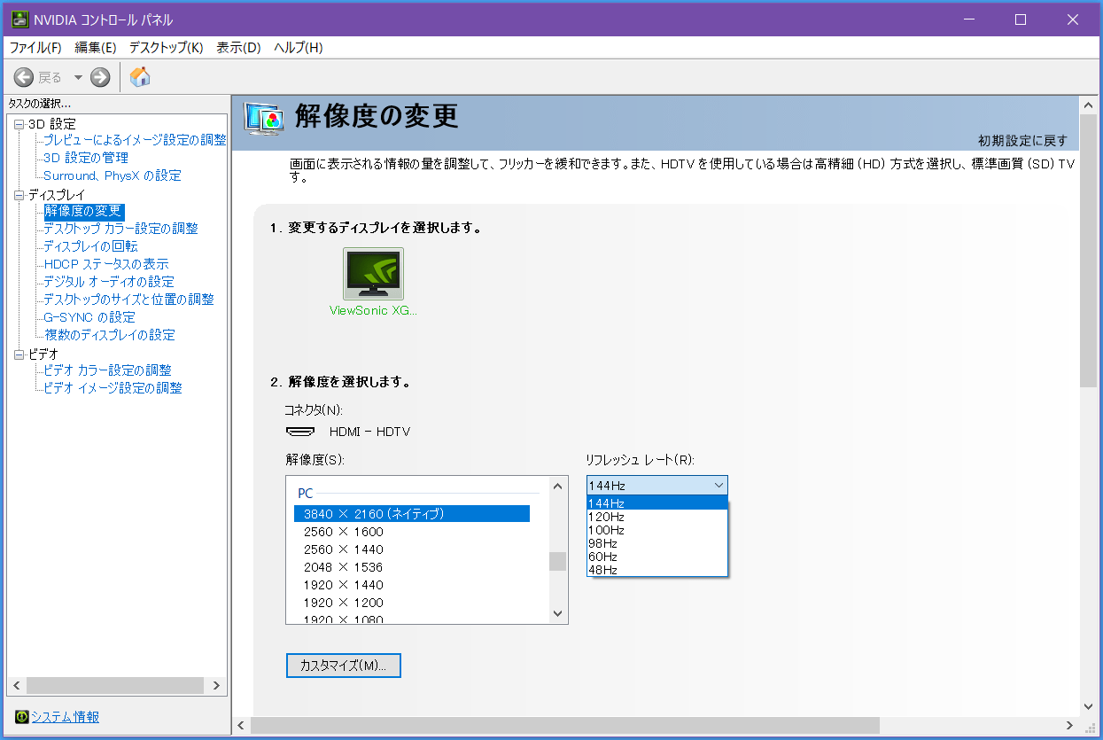Open 複数のディスプレイの設定 page
1103x740 pixels.
click(110, 335)
